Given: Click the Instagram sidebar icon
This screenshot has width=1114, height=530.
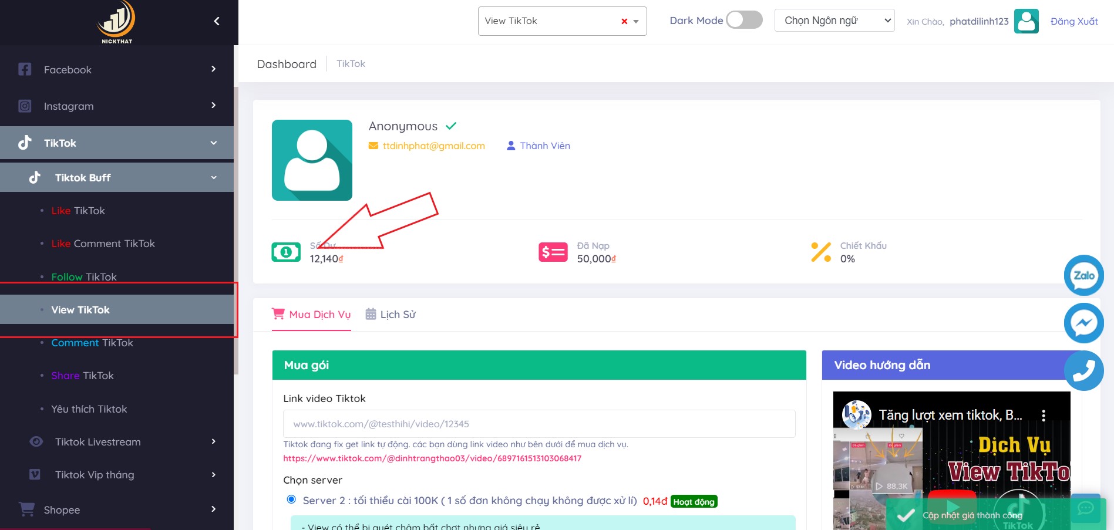Looking at the screenshot, I should [25, 106].
